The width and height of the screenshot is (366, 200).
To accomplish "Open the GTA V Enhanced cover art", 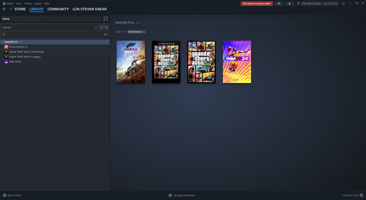I will point(166,62).
